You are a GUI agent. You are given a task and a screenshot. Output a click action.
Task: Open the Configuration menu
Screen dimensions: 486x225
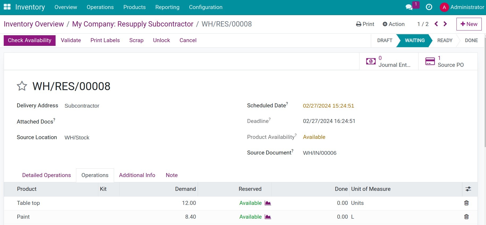(x=206, y=7)
